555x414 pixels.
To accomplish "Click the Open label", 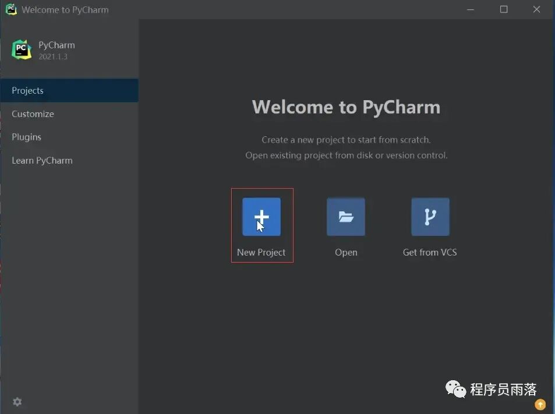I will coord(346,253).
